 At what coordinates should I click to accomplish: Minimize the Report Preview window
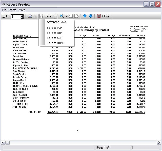pos(146,4)
